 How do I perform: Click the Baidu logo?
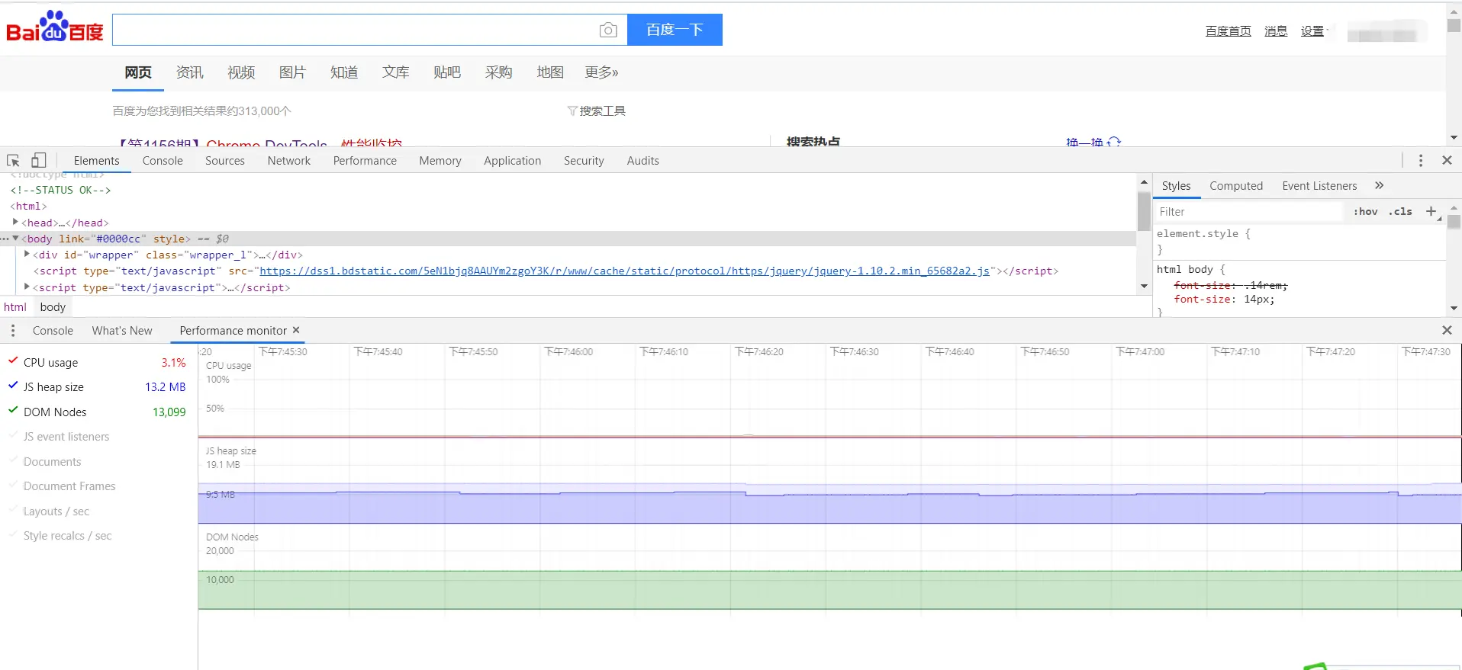(x=55, y=27)
